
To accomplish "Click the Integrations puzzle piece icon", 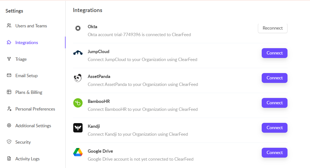I will [x=9, y=42].
